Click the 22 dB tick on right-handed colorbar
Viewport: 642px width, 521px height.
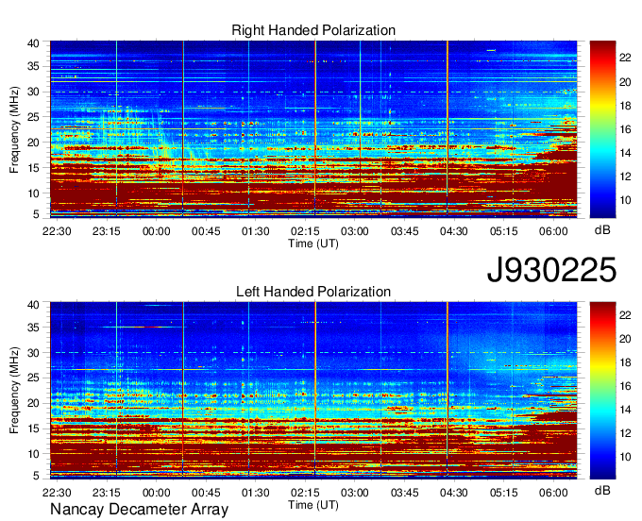tap(625, 58)
